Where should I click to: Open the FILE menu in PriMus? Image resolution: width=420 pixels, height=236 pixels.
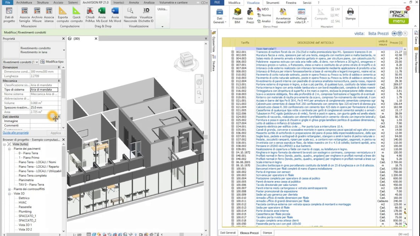[x=217, y=3]
